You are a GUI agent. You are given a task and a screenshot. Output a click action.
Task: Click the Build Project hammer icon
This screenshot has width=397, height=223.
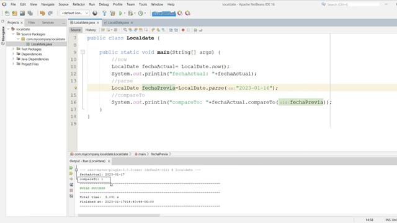point(104,13)
